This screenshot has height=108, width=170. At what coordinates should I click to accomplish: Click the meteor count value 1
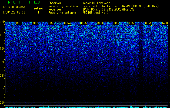coord(38,12)
